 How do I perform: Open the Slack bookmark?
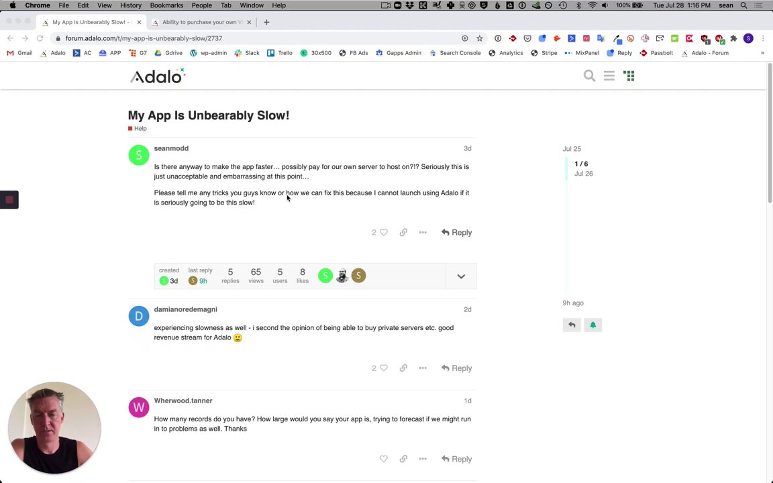point(247,53)
